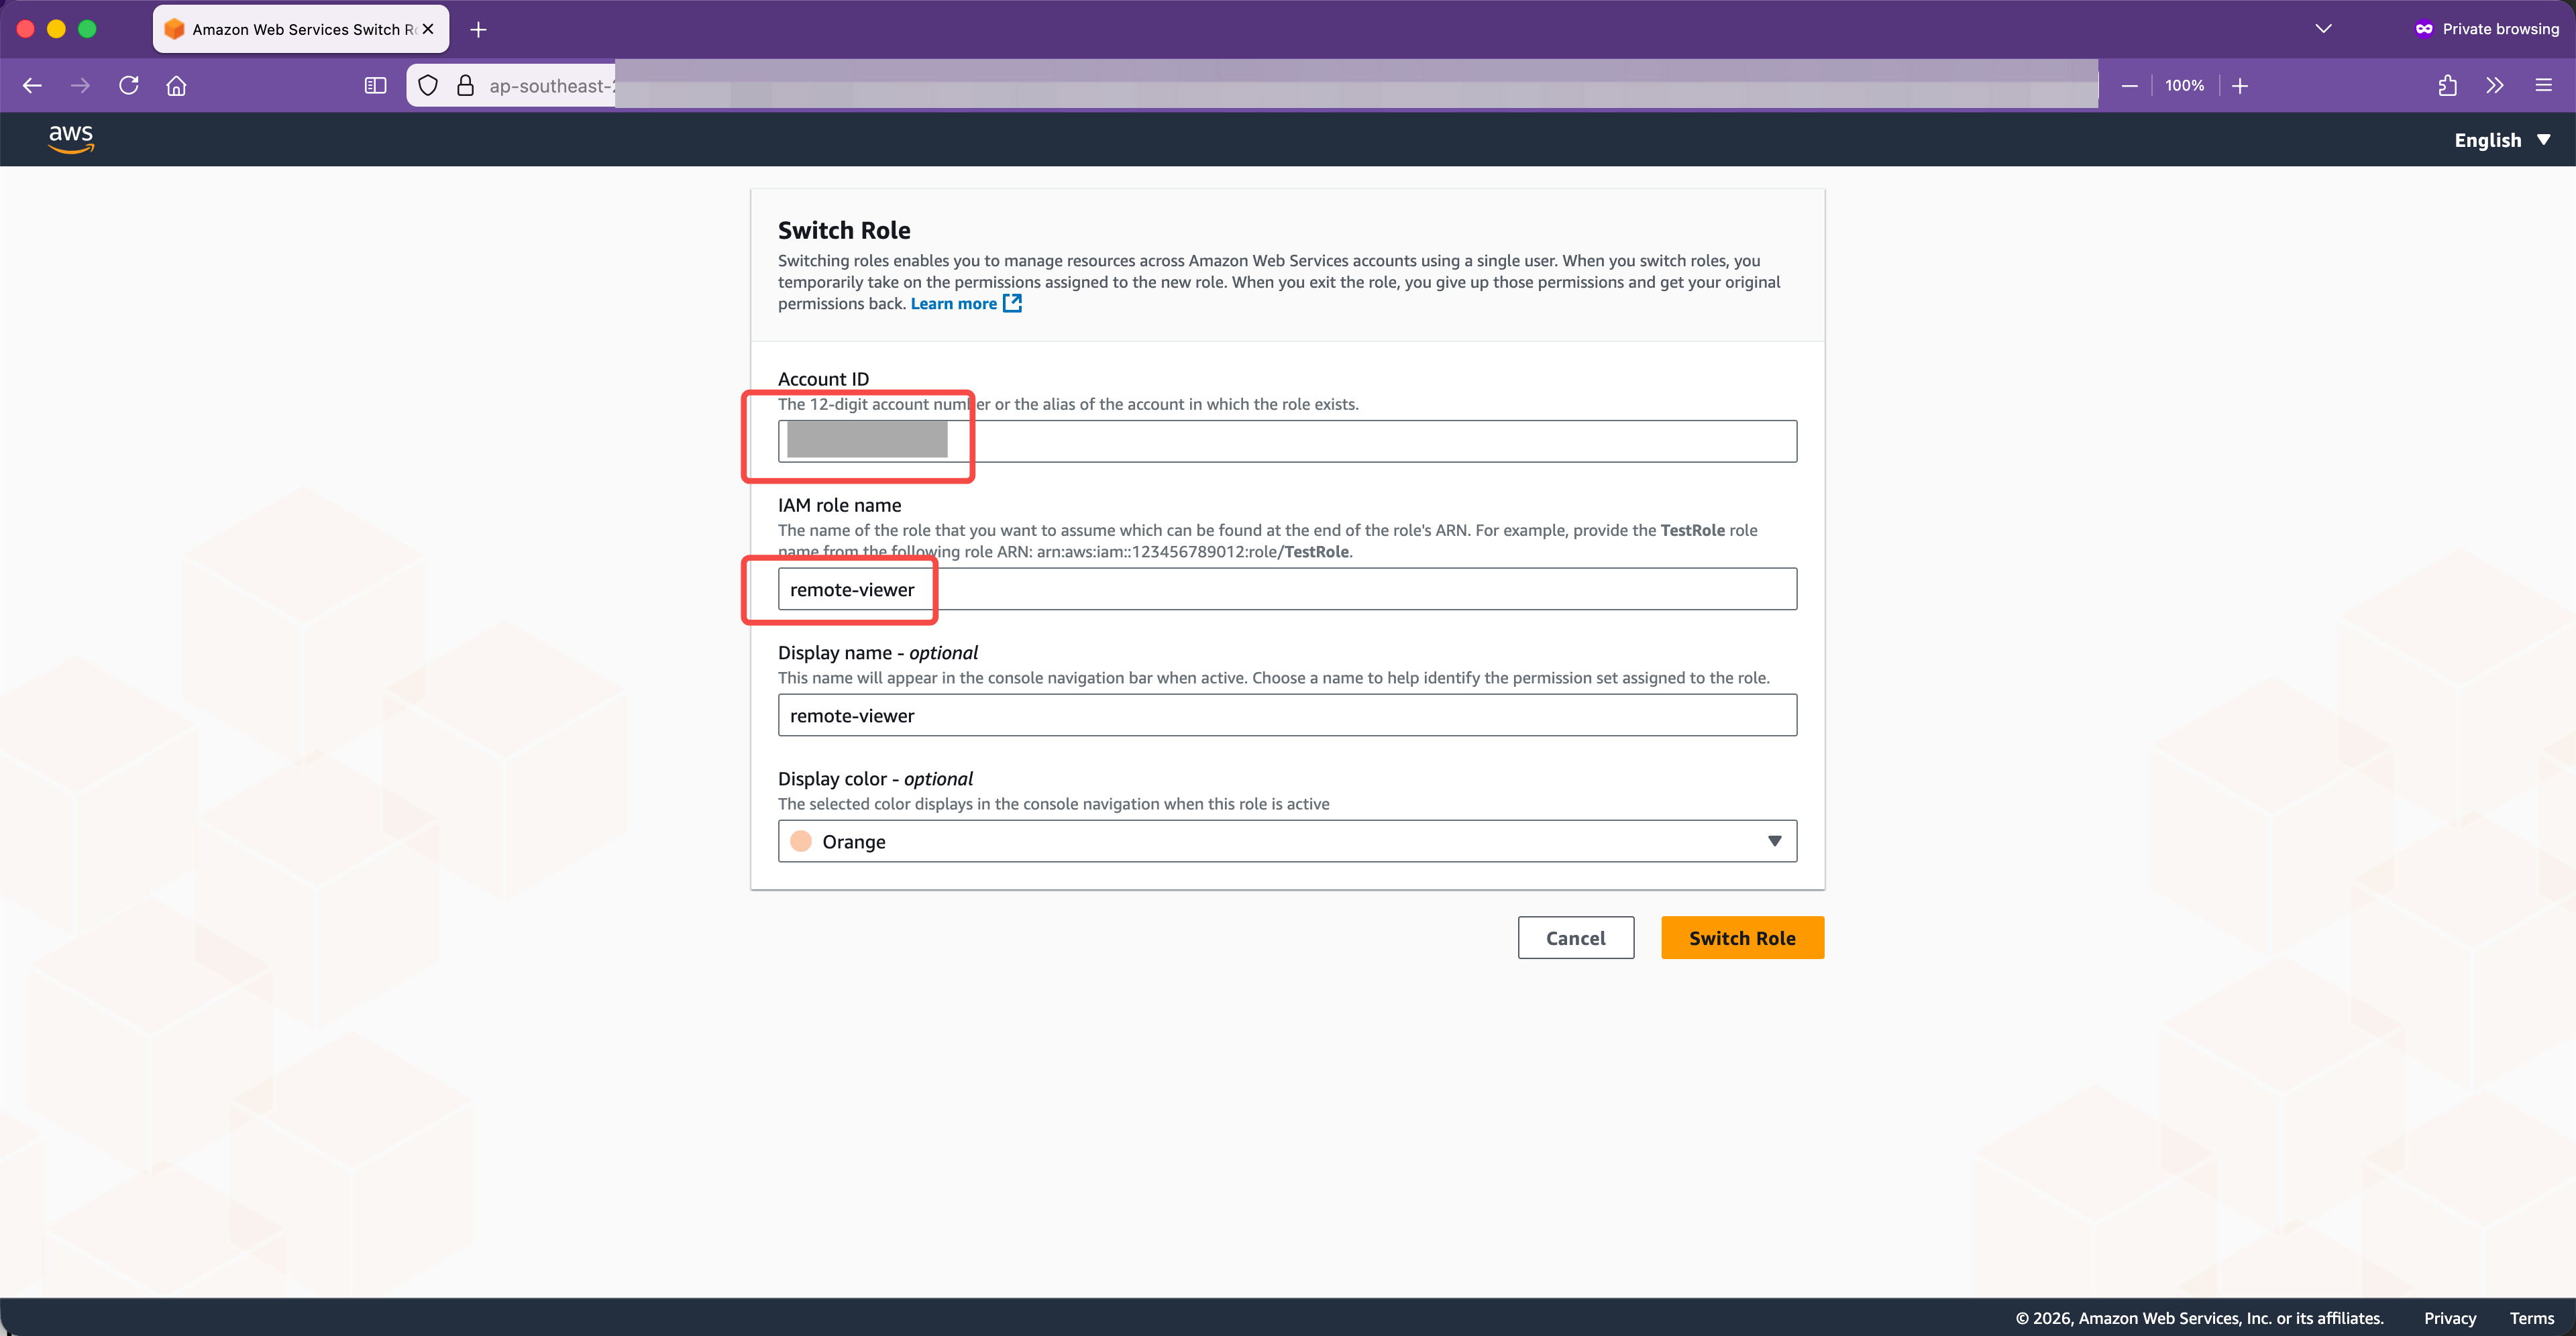
Task: Show more tools overflow chevrons
Action: 2495,86
